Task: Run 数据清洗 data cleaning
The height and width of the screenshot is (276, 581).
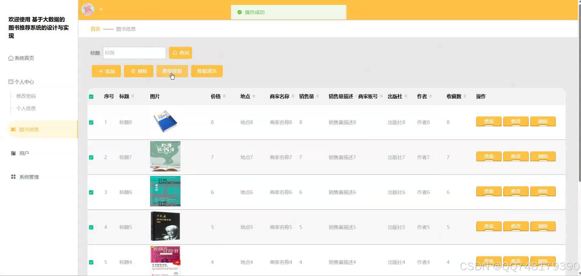Action: [x=207, y=71]
